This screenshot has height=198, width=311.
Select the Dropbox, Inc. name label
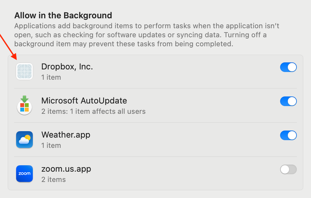(x=67, y=67)
